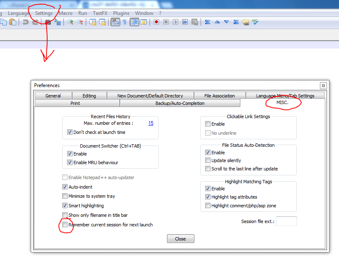Image resolution: width=339 pixels, height=267 pixels.
Task: Save current recorded macro icon
Action: tap(195, 22)
